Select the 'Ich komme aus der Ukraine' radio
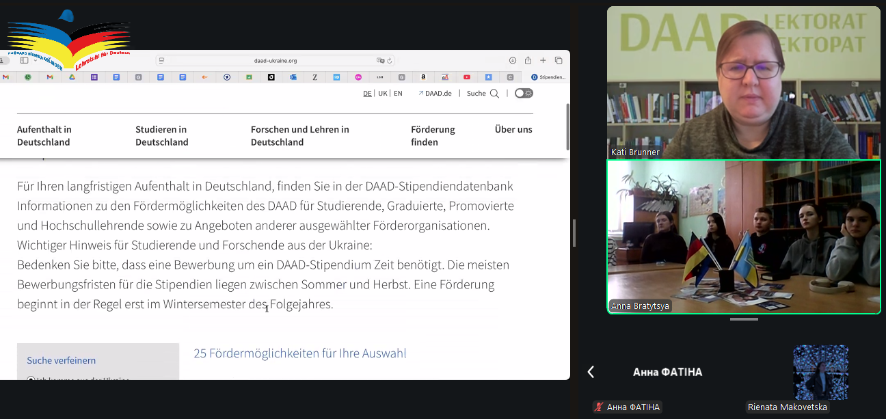Screen dimensions: 886x419 pos(31,379)
